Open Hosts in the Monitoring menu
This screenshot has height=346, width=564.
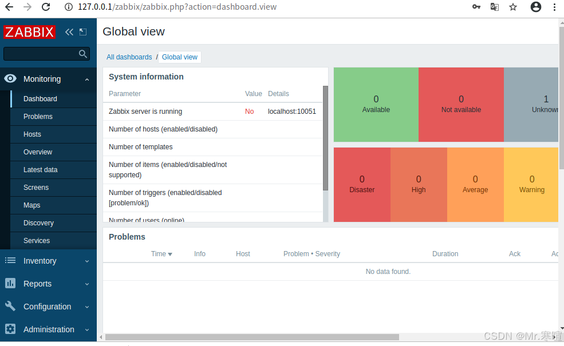(x=54, y=134)
